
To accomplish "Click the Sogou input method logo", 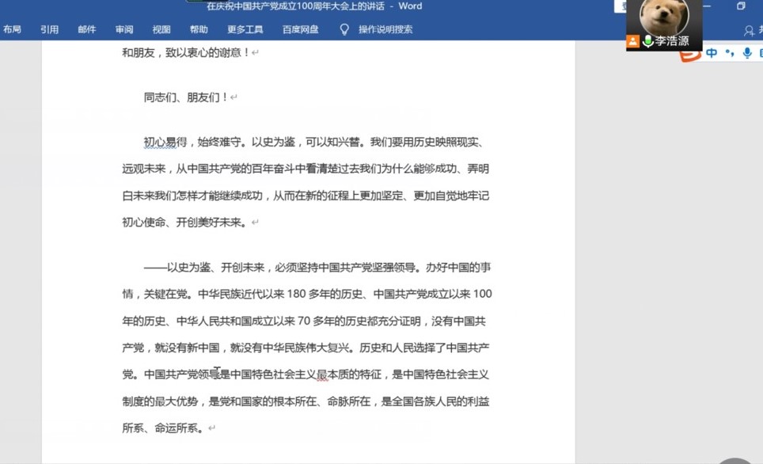I will [690, 53].
